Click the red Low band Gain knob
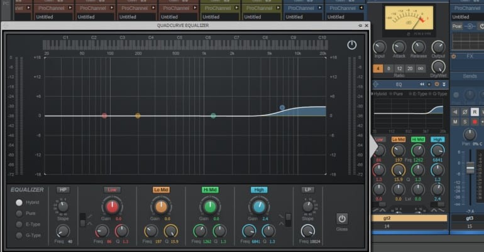The width and height of the screenshot is (484, 252). [111, 206]
